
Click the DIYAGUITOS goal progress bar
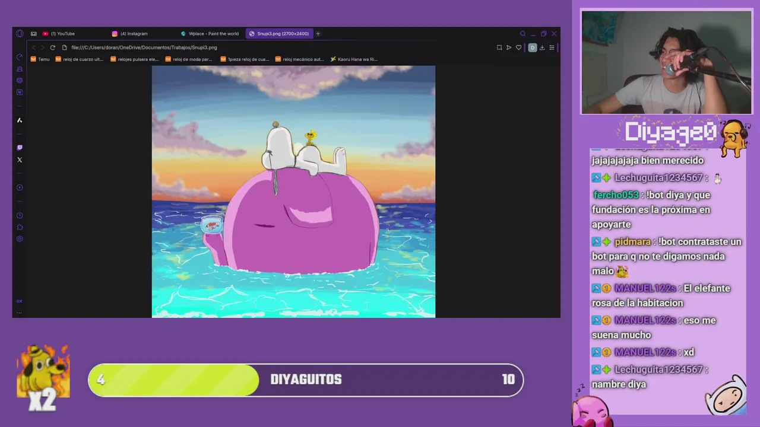306,380
